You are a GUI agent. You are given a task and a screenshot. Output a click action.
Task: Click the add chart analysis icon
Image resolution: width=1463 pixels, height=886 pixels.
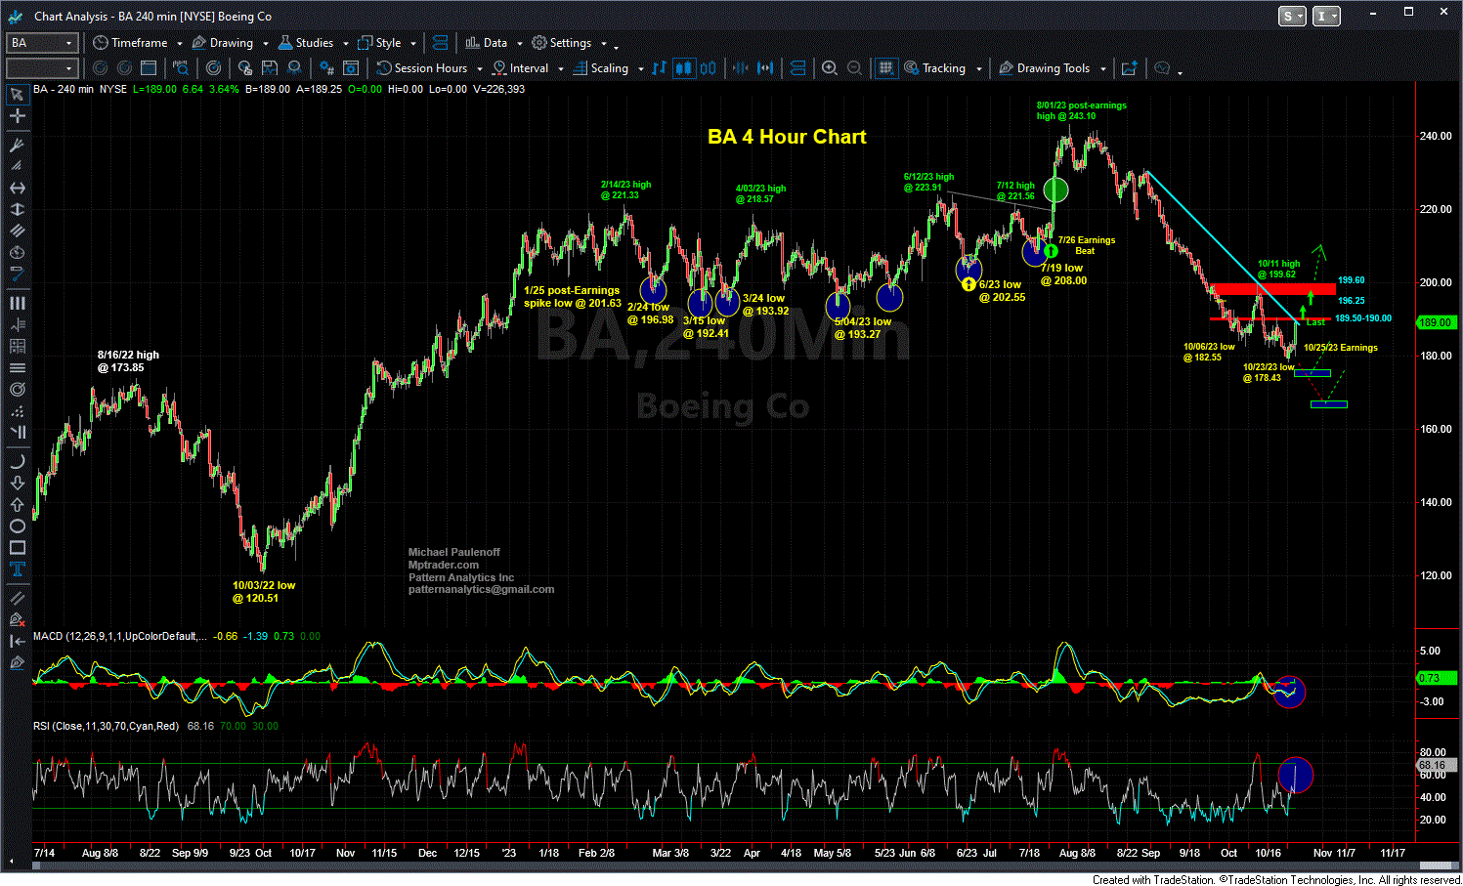tap(1130, 68)
